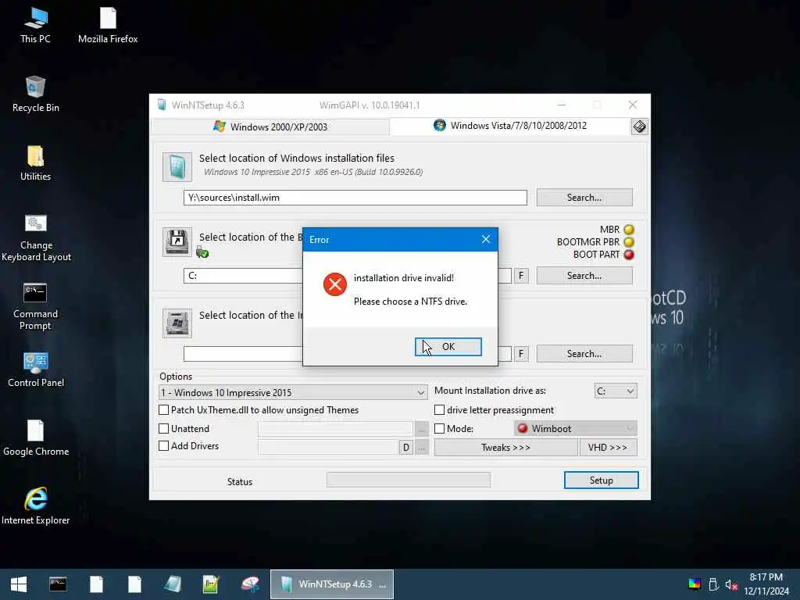This screenshot has height=600, width=800.
Task: Click the installation drive disk icon
Action: coord(177,323)
